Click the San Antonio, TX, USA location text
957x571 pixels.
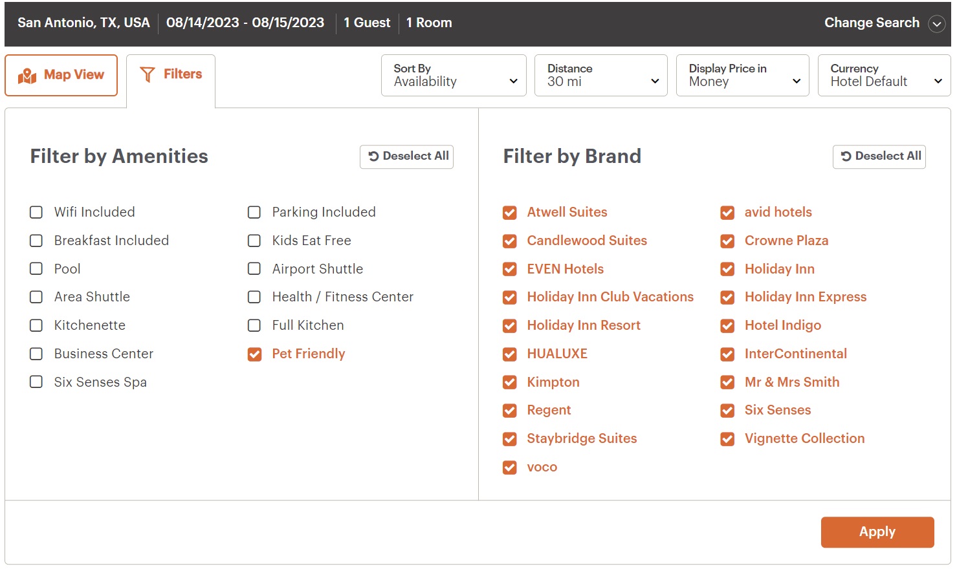click(83, 23)
